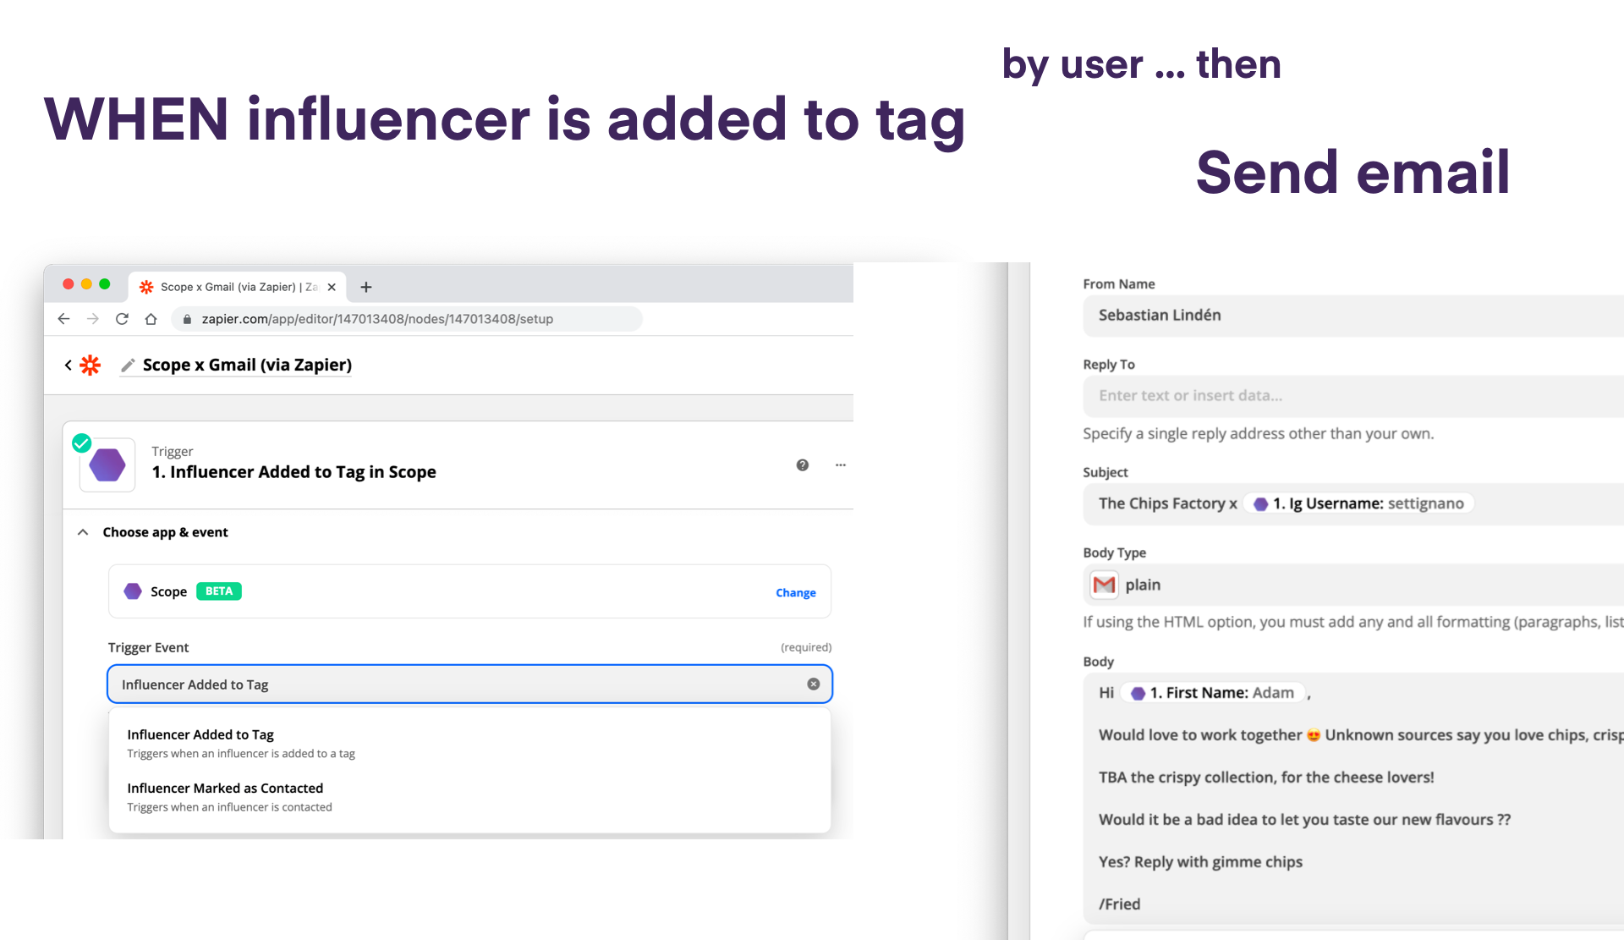Reload the Zapier page

122,319
